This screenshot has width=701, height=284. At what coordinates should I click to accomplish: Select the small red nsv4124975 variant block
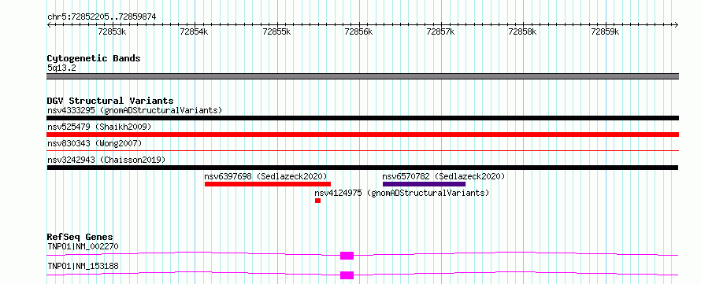[317, 201]
